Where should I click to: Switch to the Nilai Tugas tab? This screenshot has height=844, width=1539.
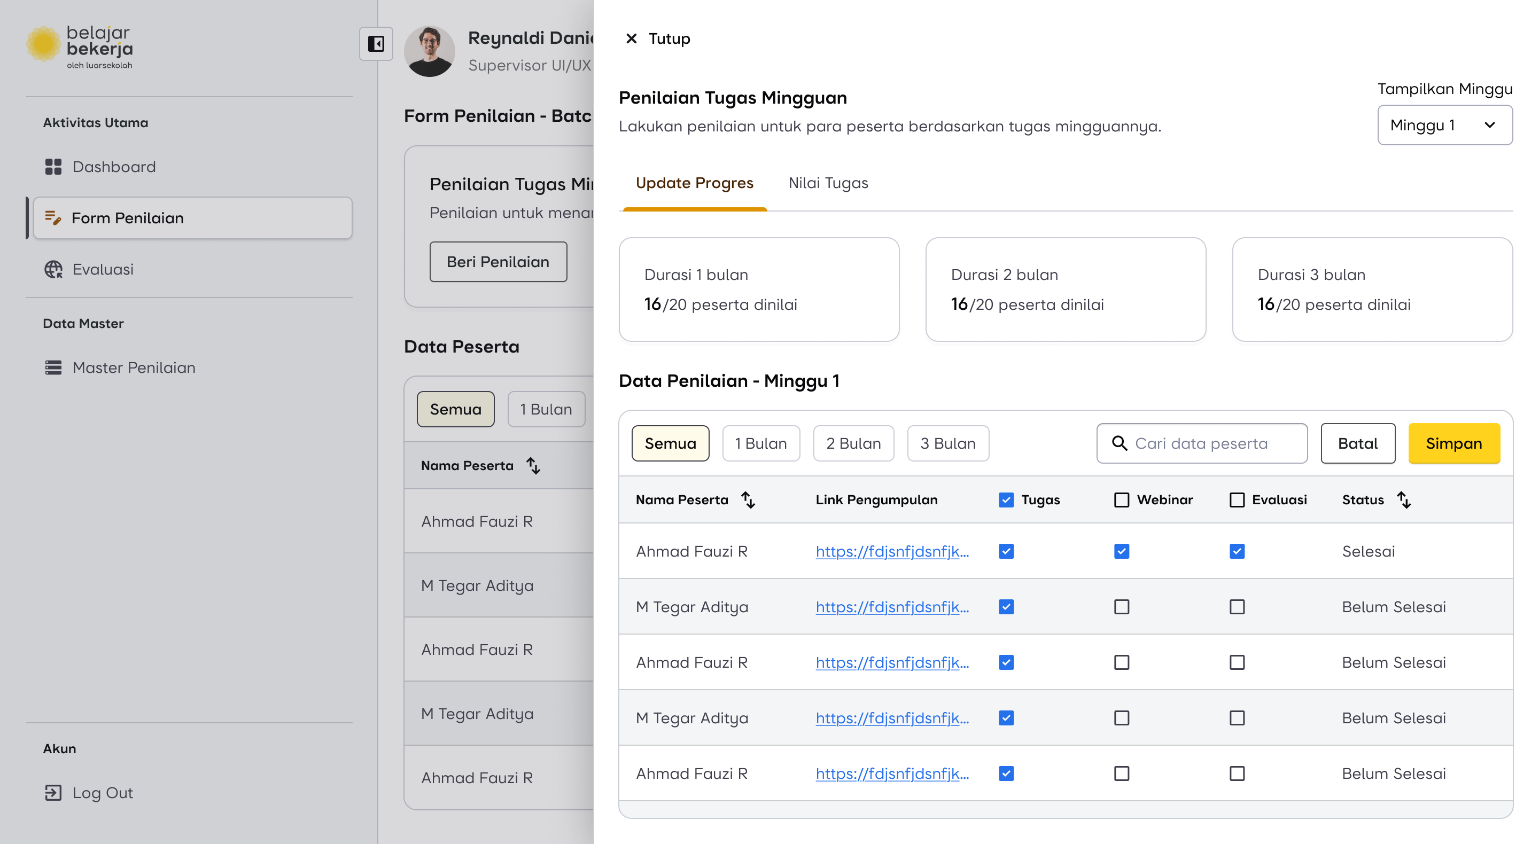(828, 183)
